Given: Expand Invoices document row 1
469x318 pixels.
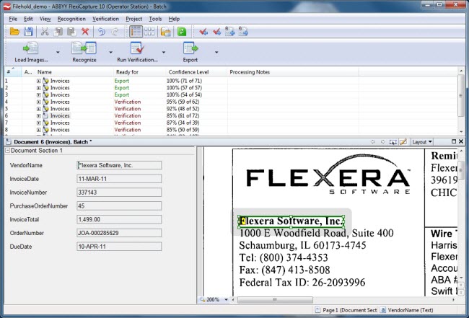Looking at the screenshot, I should pos(38,81).
